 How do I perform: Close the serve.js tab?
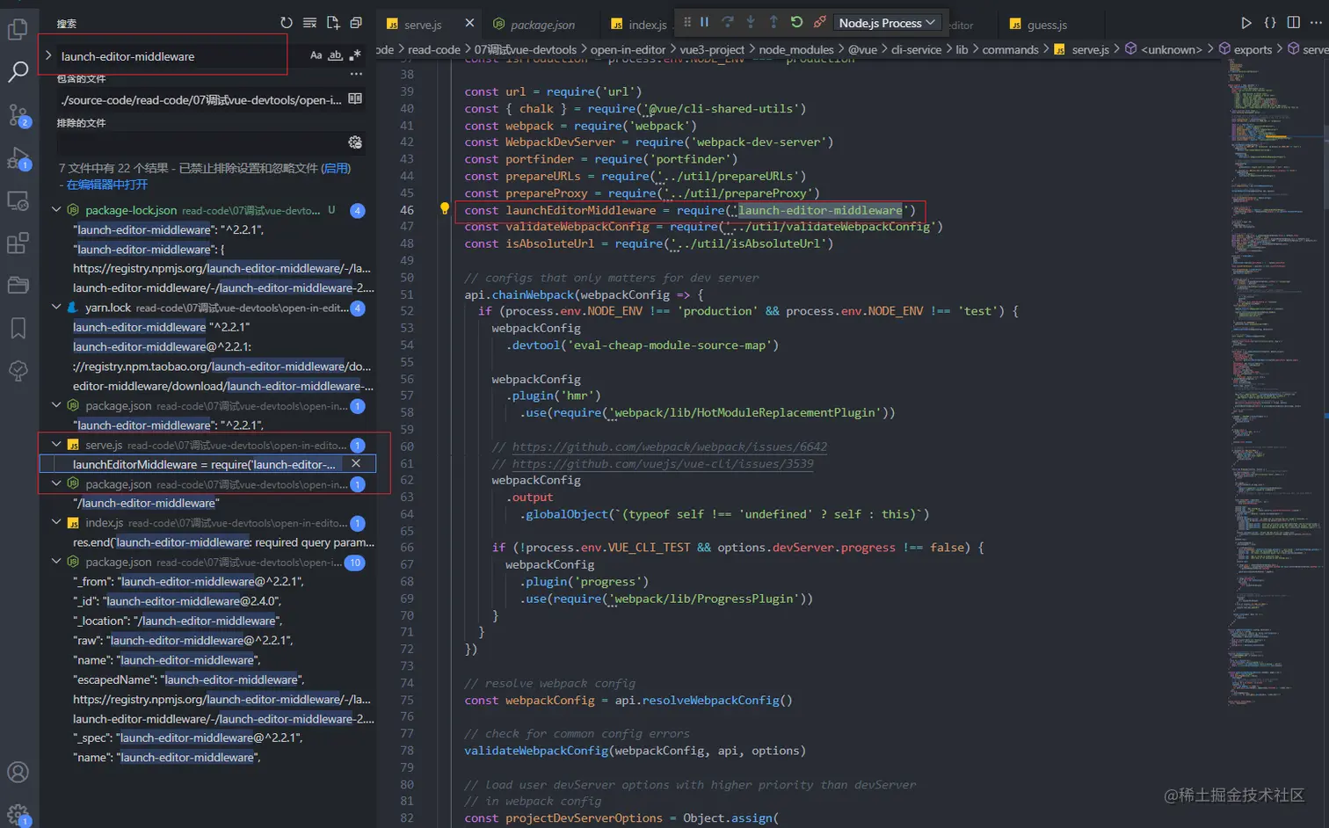pyautogui.click(x=469, y=23)
